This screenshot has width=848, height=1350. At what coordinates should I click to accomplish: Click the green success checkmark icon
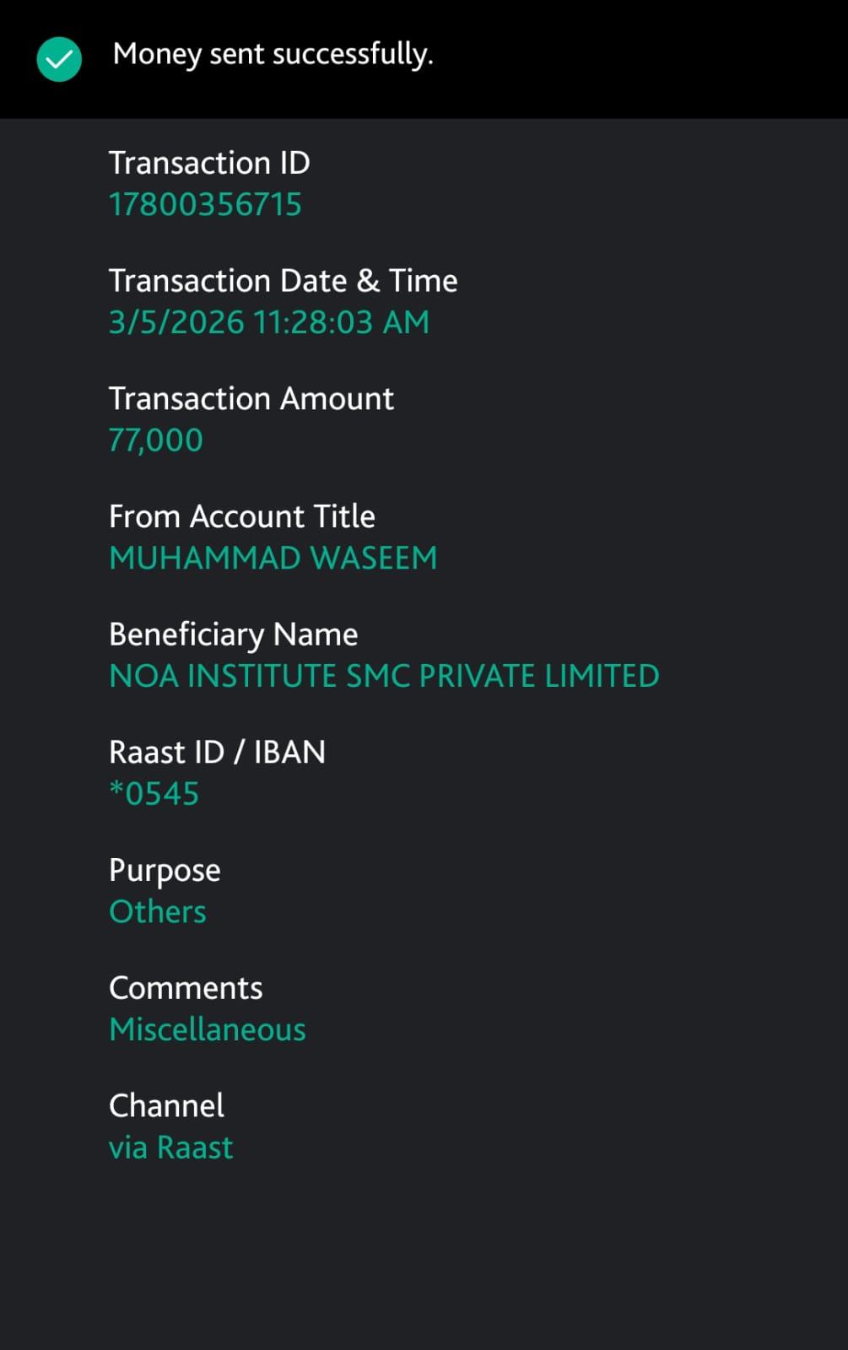(x=59, y=59)
